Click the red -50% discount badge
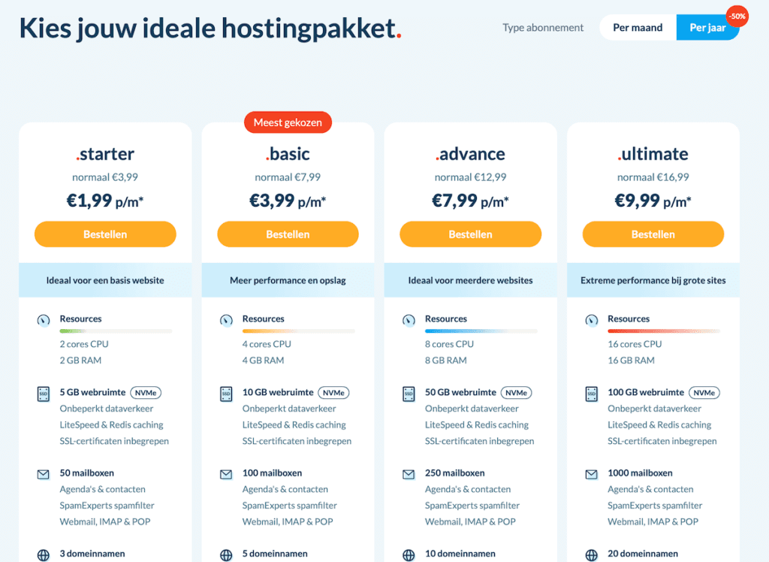 [x=737, y=15]
